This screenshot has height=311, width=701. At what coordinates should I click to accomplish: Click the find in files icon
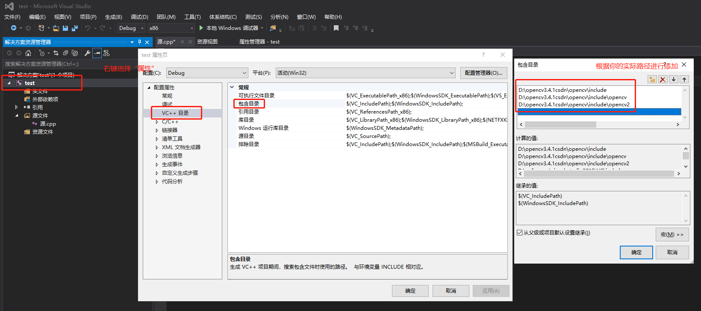273,28
